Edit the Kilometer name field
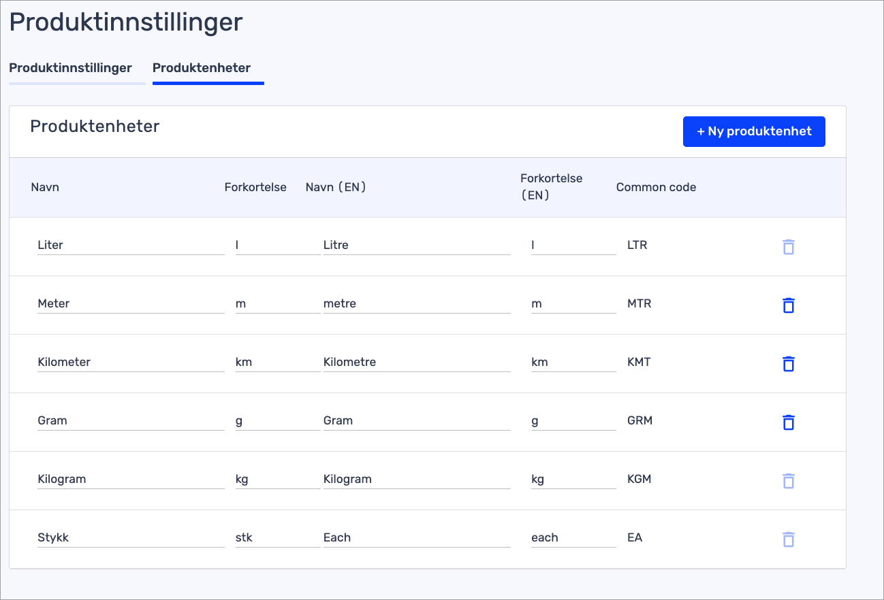Screen dimensions: 884x600 coord(131,362)
